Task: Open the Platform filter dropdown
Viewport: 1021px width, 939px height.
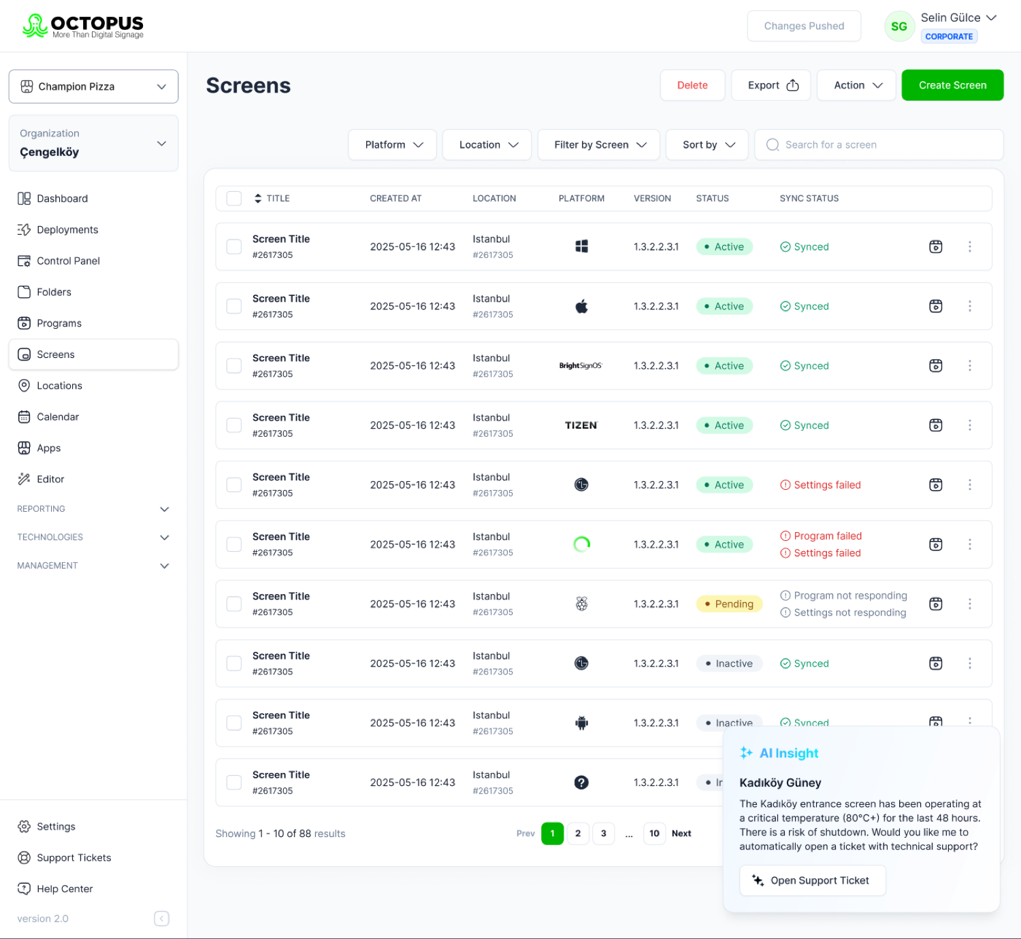Action: coord(392,145)
